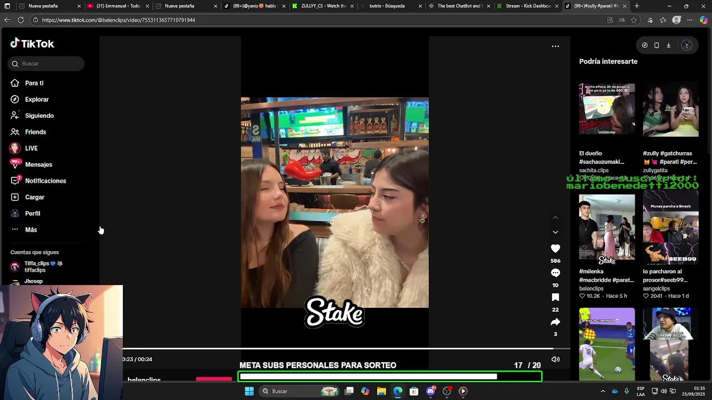
Task: Switch to the ZULLY_CS Kick tab
Action: click(x=323, y=6)
